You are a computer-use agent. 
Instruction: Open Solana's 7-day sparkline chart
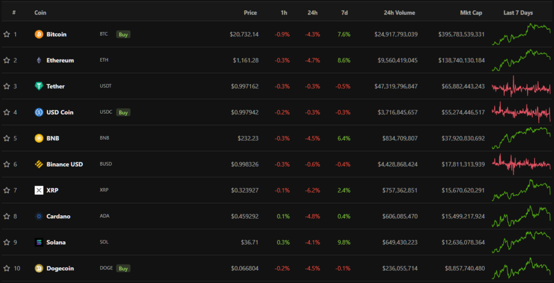point(521,242)
